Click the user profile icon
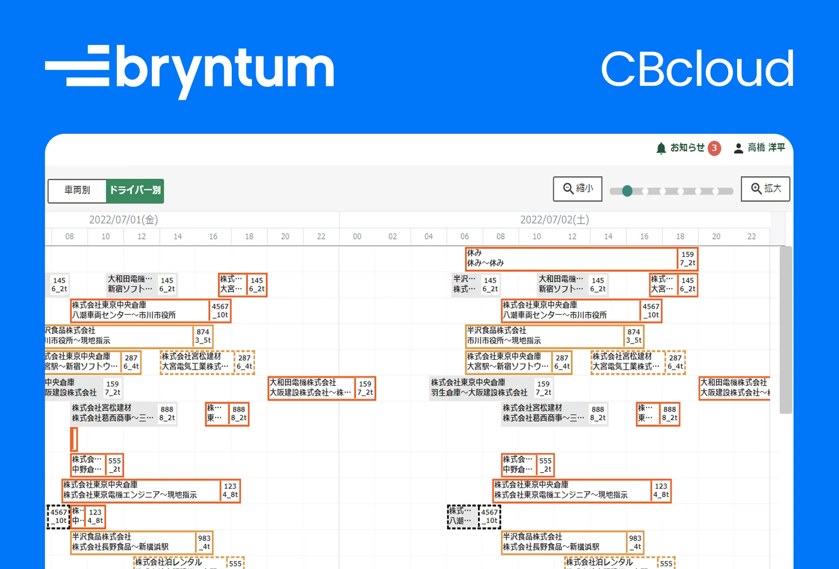This screenshot has width=839, height=569. 738,148
